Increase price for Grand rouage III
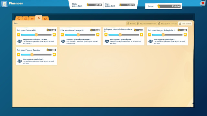Viewport: 207px width, 116px height. click(98, 35)
